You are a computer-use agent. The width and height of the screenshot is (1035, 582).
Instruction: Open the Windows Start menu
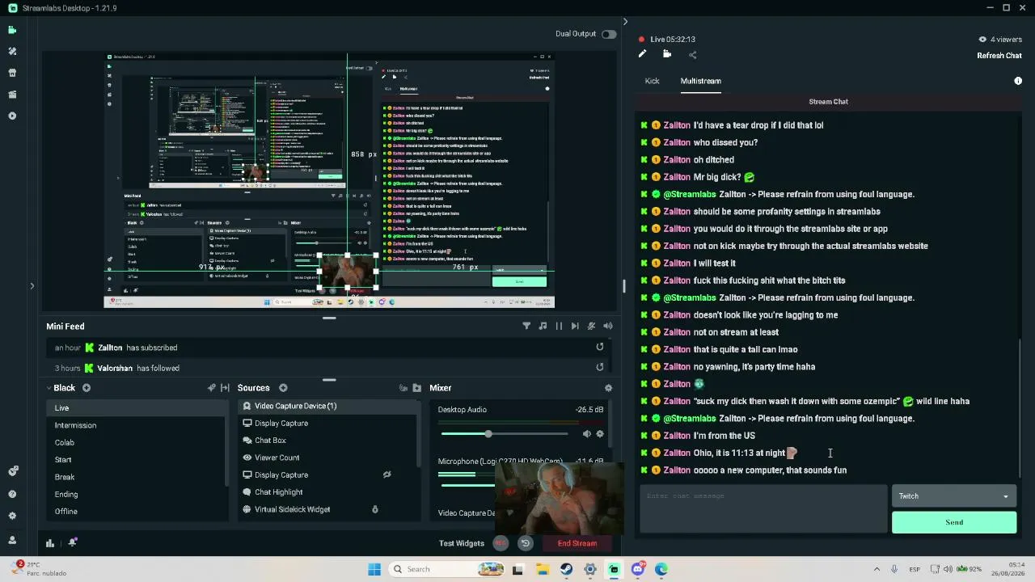374,569
